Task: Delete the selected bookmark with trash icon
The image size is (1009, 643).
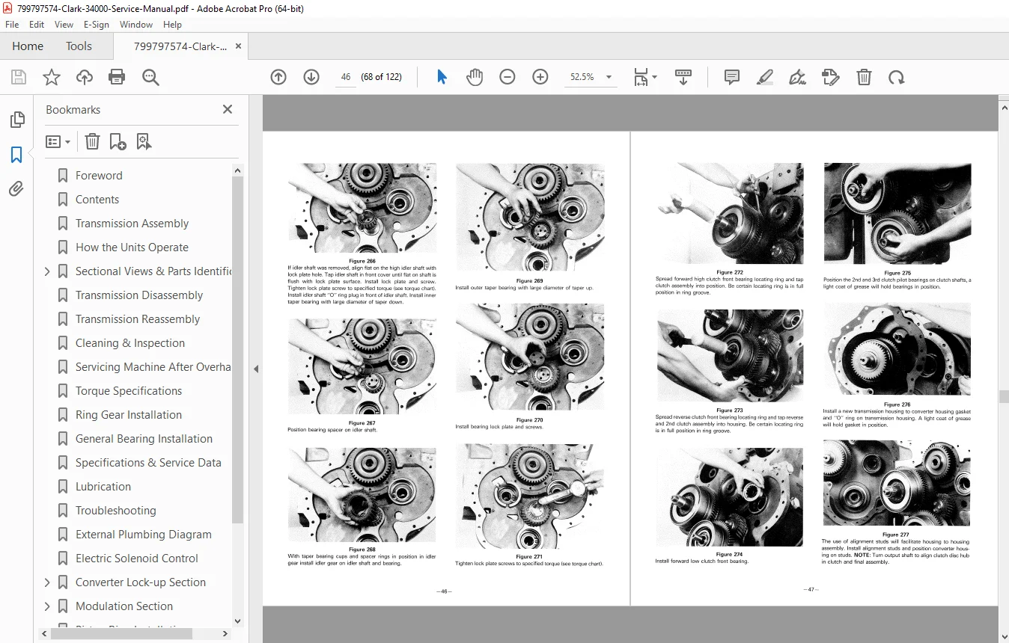Action: 92,141
